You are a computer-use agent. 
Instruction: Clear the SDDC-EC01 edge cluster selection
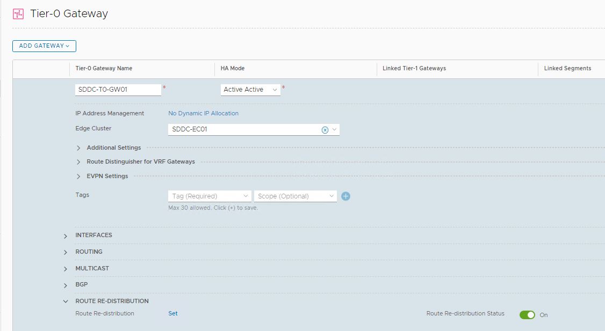(x=325, y=130)
